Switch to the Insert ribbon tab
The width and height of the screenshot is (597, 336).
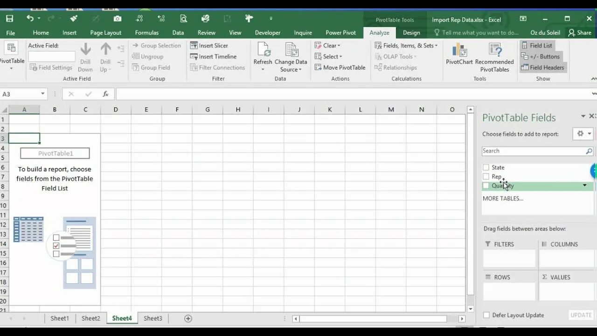click(69, 33)
